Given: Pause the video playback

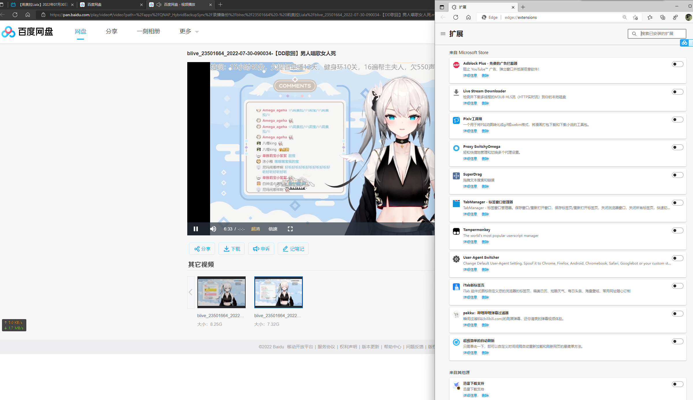Looking at the screenshot, I should 196,229.
